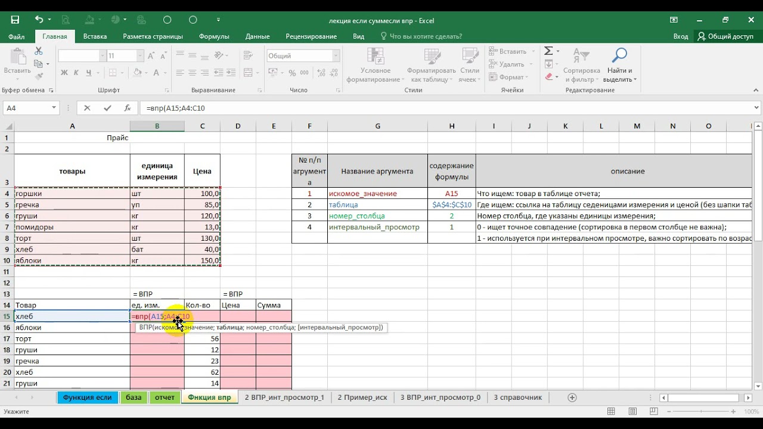763x429 pixels.
Task: Click the AutoSum sigma icon
Action: [x=548, y=51]
